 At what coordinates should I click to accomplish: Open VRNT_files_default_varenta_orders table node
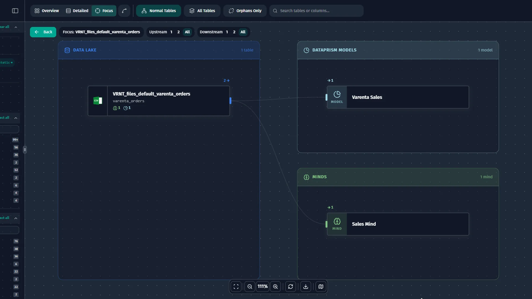click(159, 101)
